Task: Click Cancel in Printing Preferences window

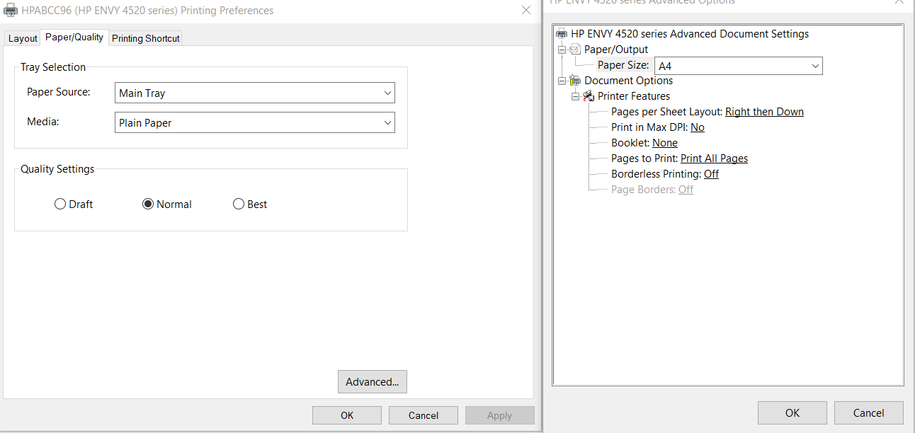Action: pos(424,415)
